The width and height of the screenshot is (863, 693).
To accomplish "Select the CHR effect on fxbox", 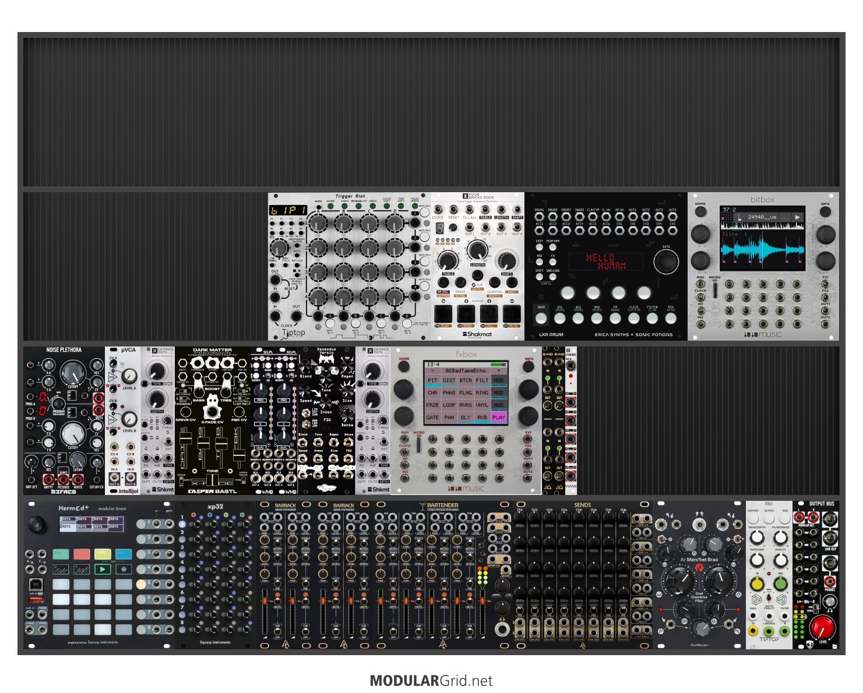I will pyautogui.click(x=432, y=393).
